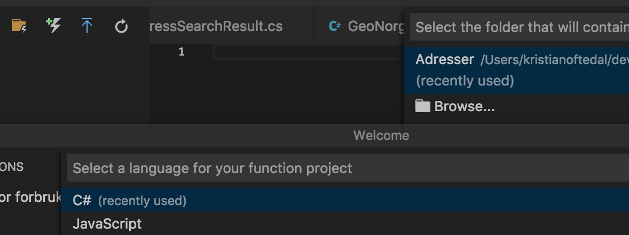The image size is (629, 235).
Task: Select the Browse... option
Action: click(x=465, y=106)
